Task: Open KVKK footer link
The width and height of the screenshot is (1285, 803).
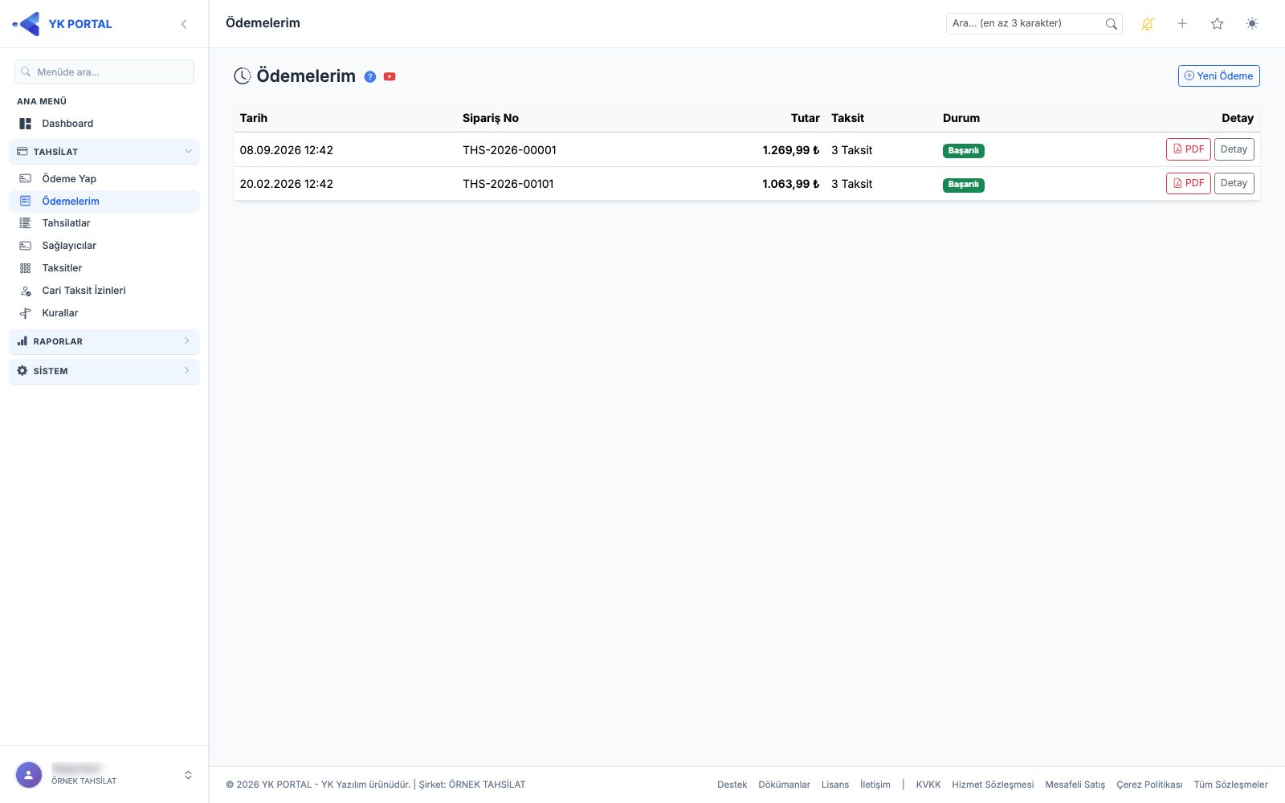Action: [928, 785]
